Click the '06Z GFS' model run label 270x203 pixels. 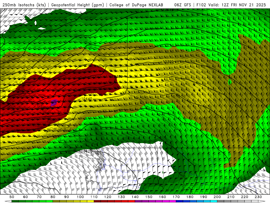[183, 5]
